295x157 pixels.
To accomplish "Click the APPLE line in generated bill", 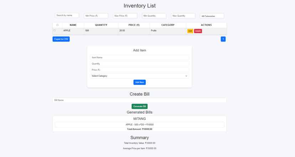I will tap(139, 125).
